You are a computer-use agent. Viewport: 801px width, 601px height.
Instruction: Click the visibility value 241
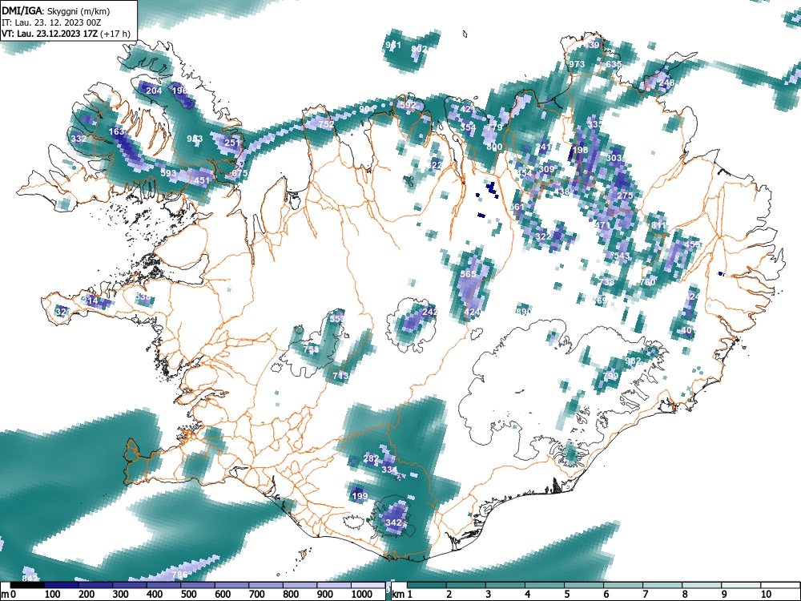pyautogui.click(x=544, y=147)
